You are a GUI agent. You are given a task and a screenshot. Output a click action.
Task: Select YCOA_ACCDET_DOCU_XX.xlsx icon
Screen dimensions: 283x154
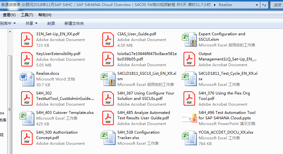pos(189,138)
